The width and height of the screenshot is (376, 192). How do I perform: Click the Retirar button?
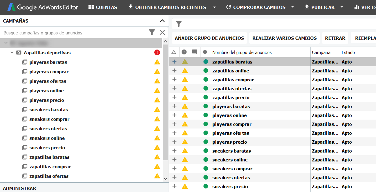click(x=335, y=38)
